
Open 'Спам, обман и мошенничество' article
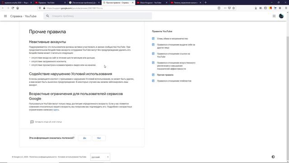tap(172, 38)
